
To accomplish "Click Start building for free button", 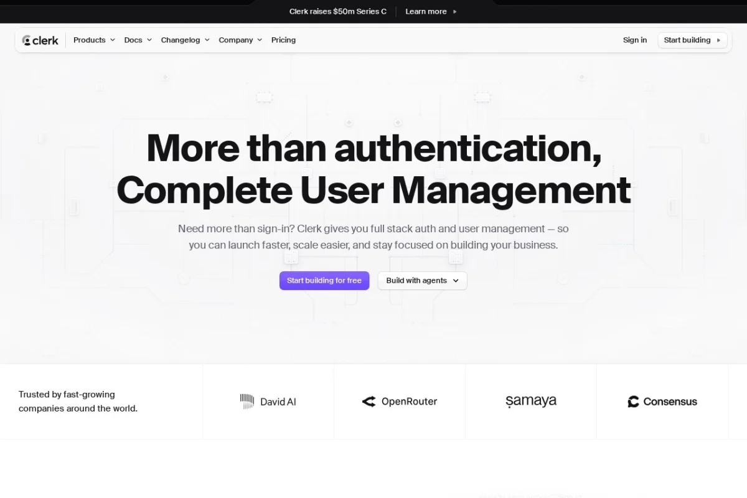I will [324, 281].
